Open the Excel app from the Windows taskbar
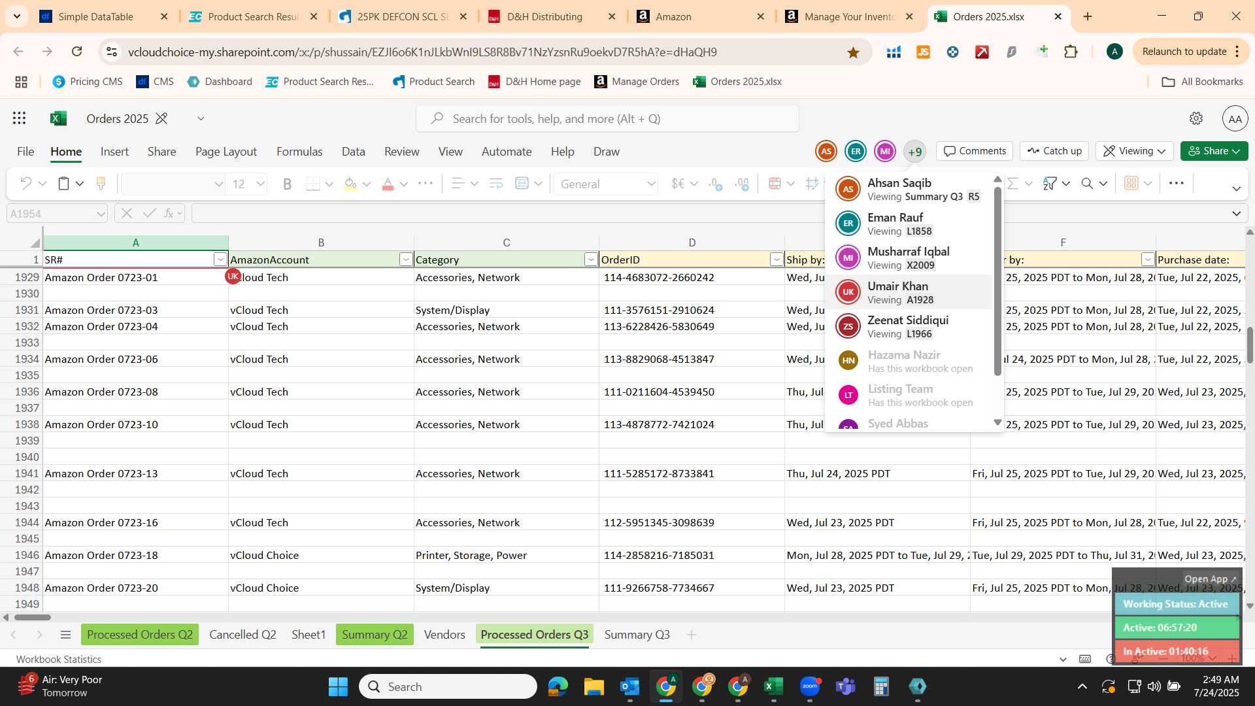The width and height of the screenshot is (1255, 706). click(x=773, y=686)
